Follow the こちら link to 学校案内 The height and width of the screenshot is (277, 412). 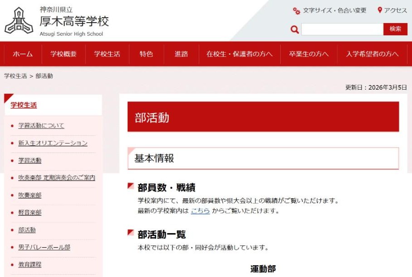coord(200,211)
